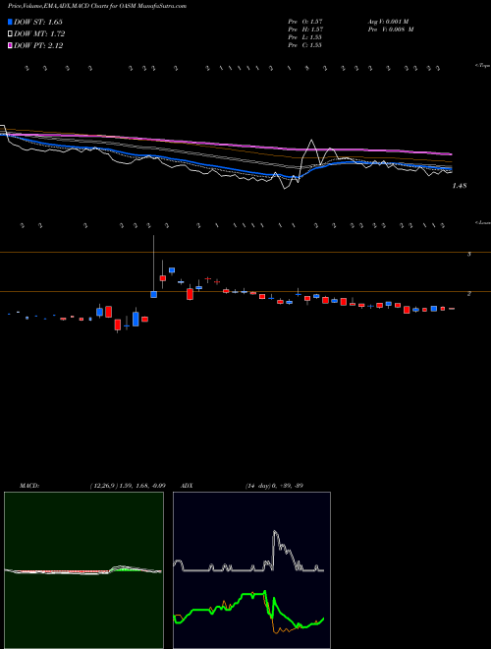The height and width of the screenshot is (649, 491).
Task: Open the green MACD indicator chart
Action: [83, 570]
